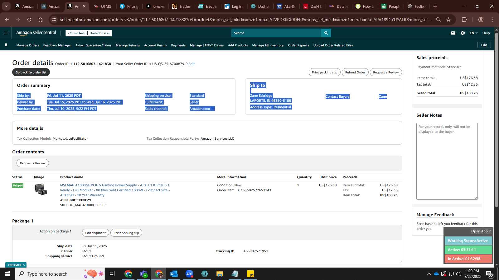Open Sticky Notes from the taskbar
499x280 pixels.
pyautogui.click(x=250, y=274)
